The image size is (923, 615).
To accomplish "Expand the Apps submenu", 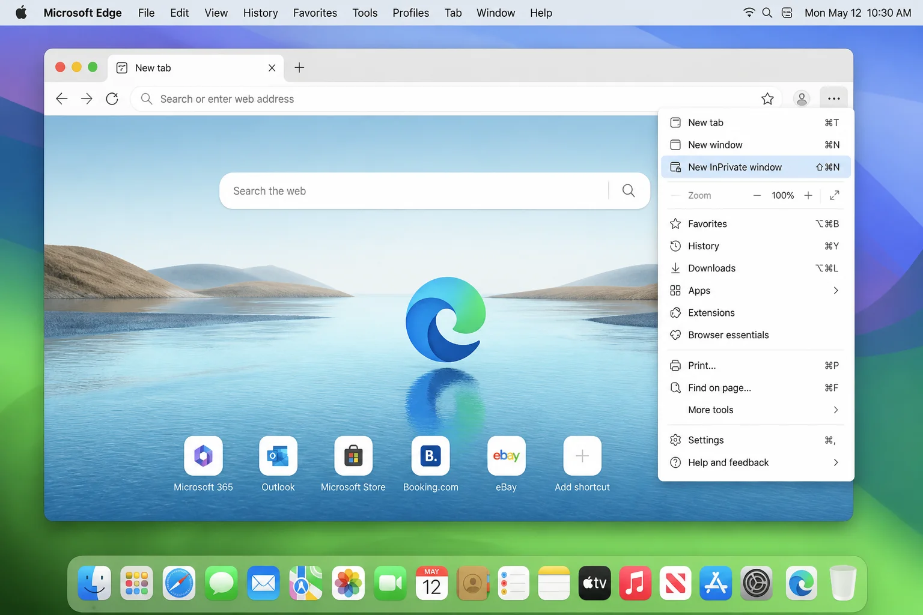I will (756, 291).
